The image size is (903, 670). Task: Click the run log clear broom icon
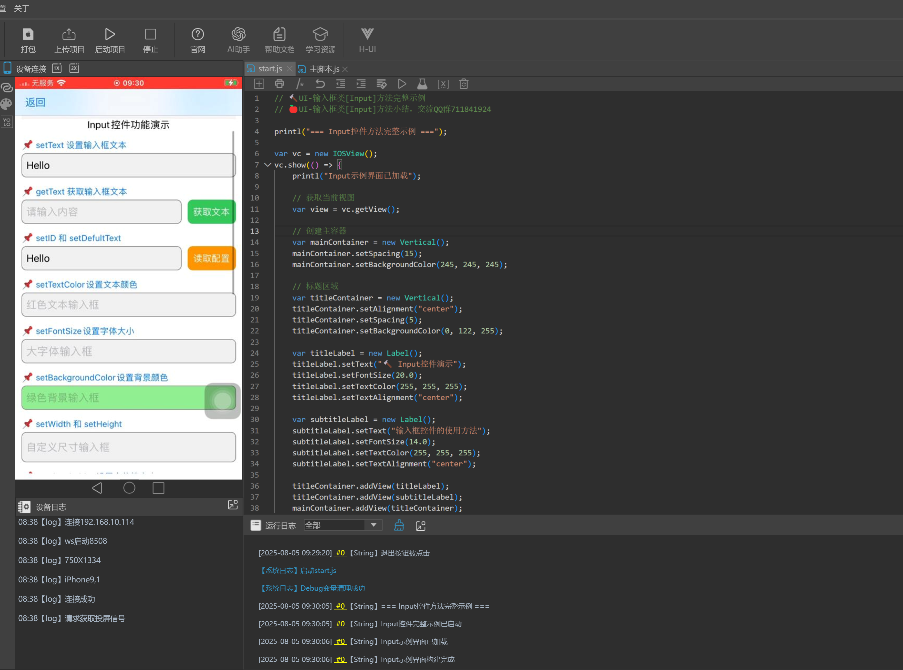tap(399, 526)
